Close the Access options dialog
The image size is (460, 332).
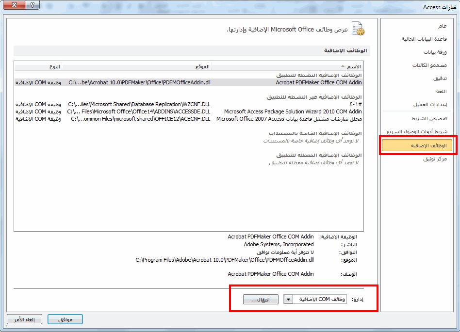14,5
